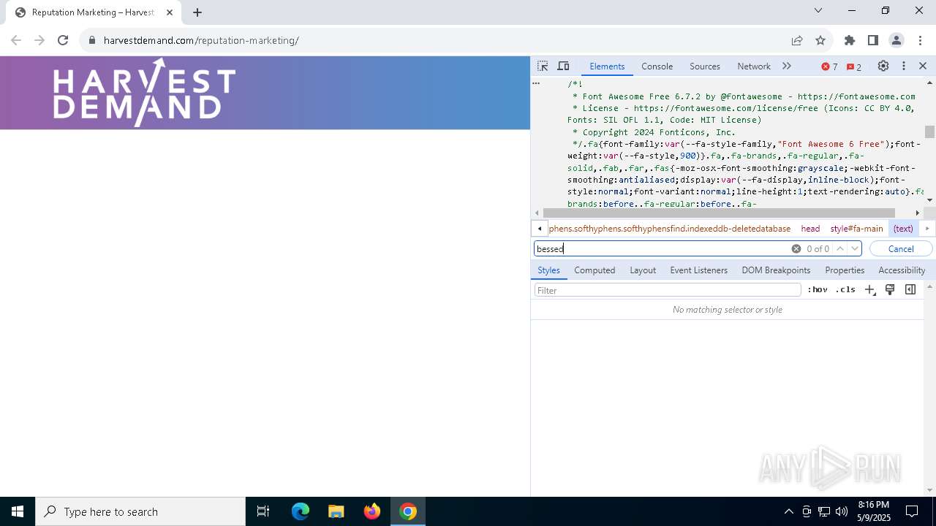Click the Elements panel vertical scrollbar thumb
This screenshot has width=936, height=526.
point(929,131)
